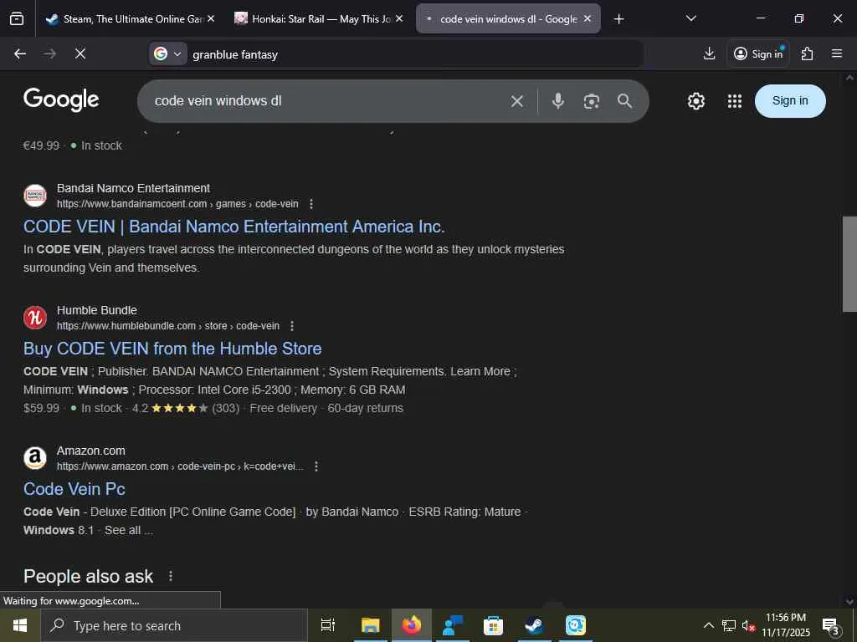Click Humble Bundle favicon
857x642 pixels.
35,318
